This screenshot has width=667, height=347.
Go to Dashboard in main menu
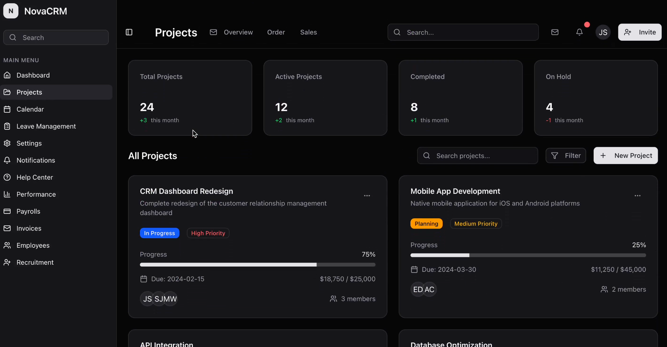coord(56,75)
